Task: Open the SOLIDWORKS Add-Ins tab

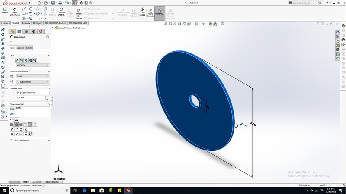Action: 55,23
